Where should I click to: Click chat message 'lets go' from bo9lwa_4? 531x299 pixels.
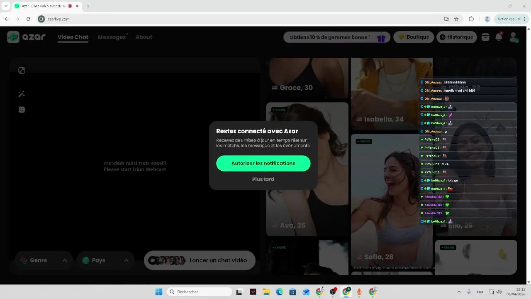click(468, 181)
